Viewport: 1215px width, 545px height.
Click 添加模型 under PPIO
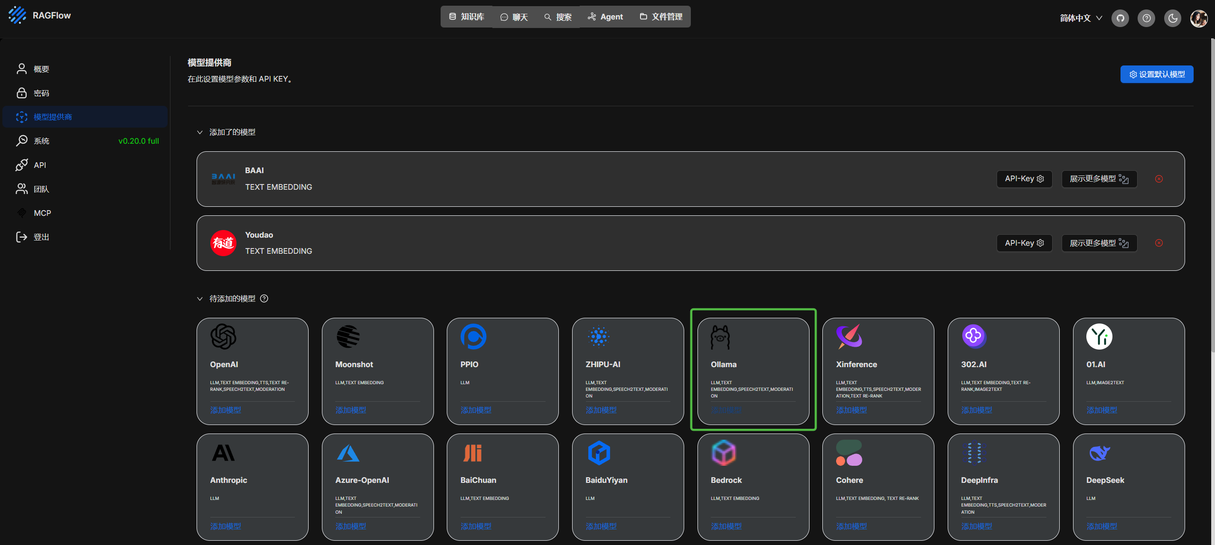(476, 410)
